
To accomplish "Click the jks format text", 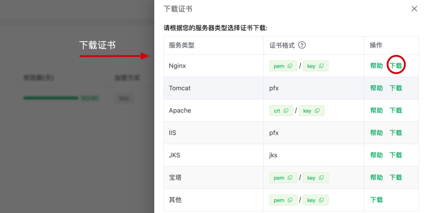I will click(273, 155).
